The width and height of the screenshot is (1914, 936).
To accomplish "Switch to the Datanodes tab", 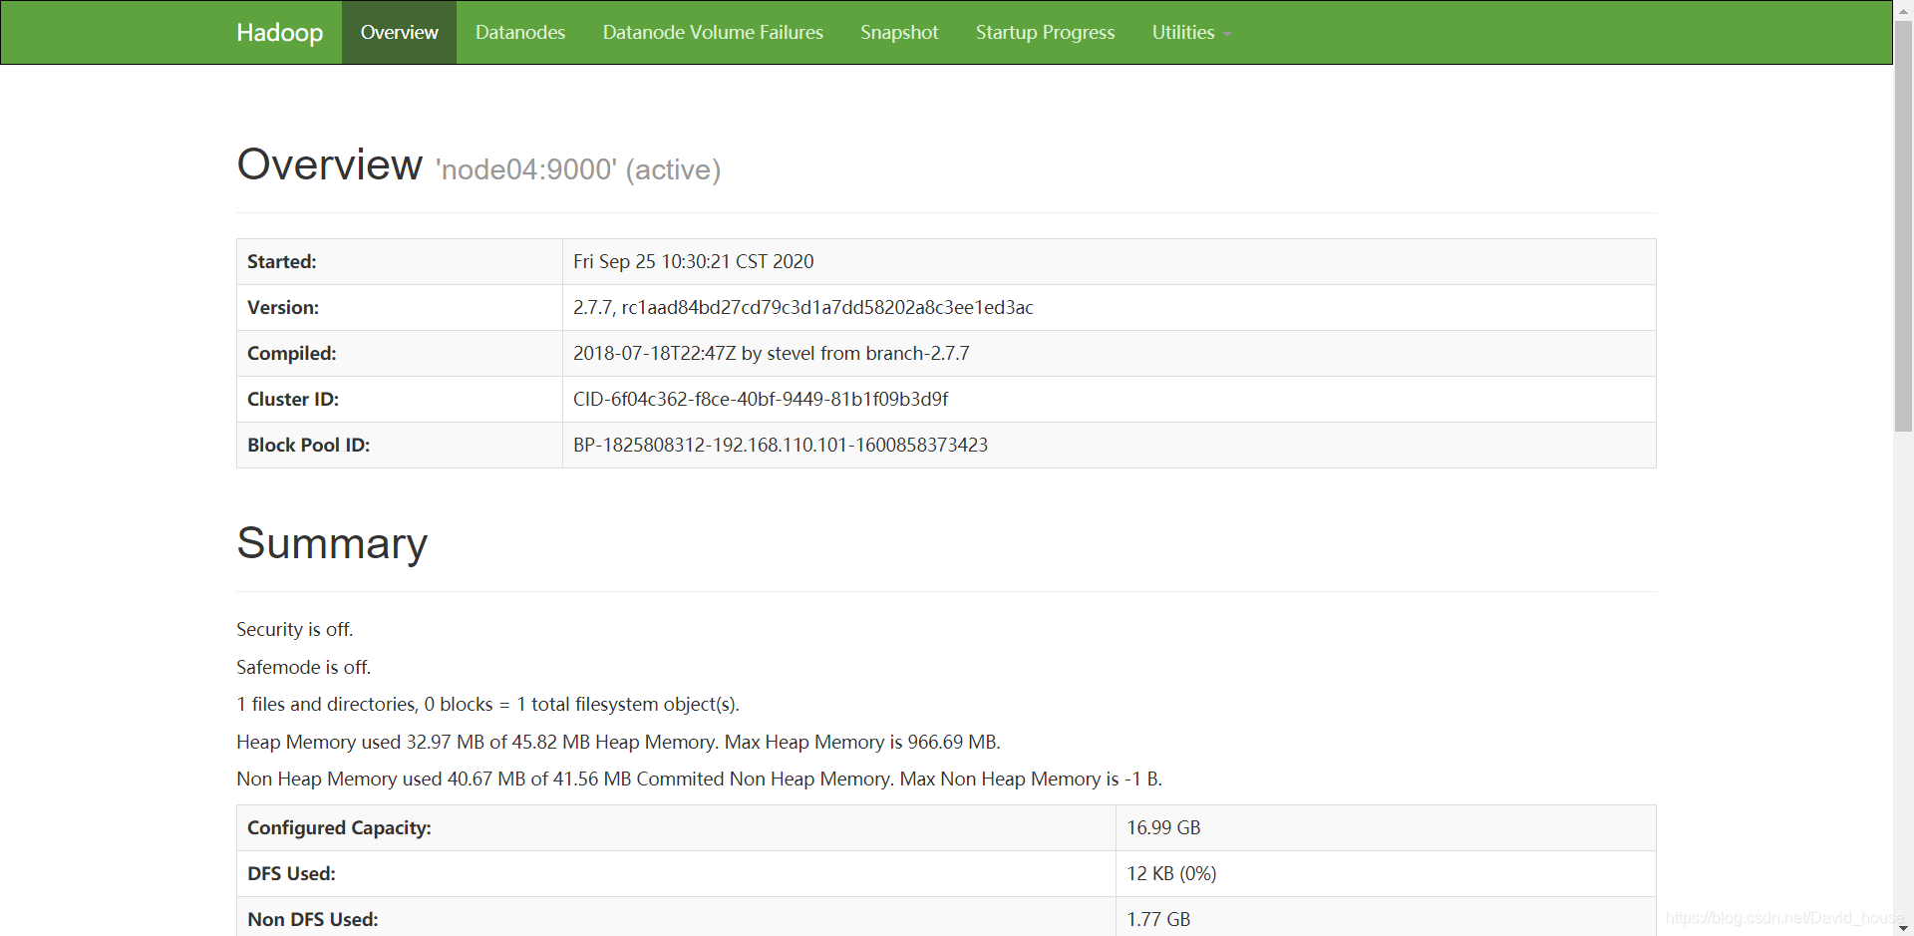I will click(x=520, y=33).
